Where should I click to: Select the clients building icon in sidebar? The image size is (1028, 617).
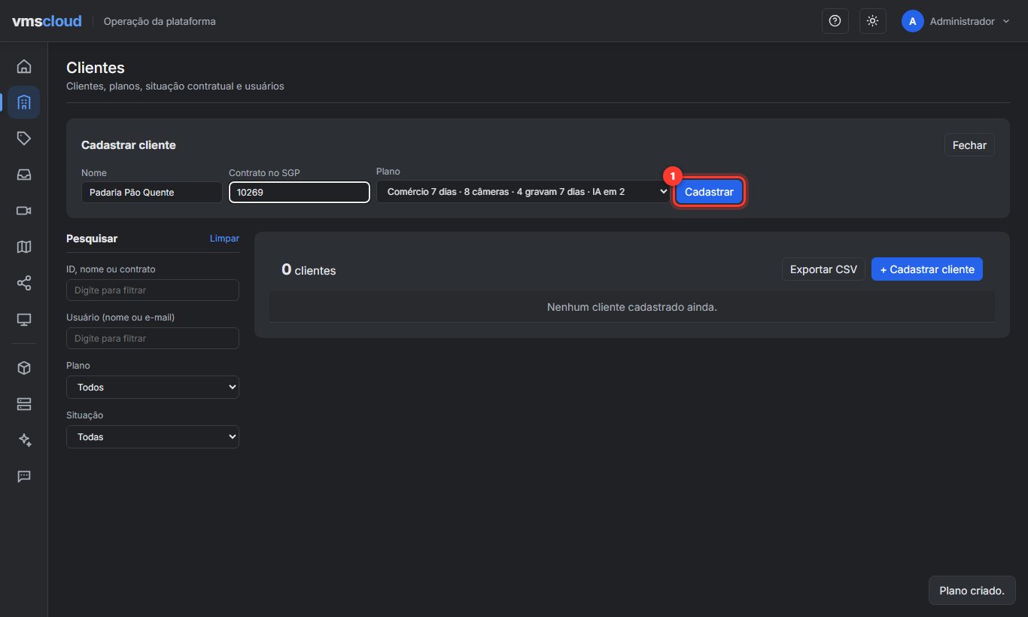click(x=24, y=102)
